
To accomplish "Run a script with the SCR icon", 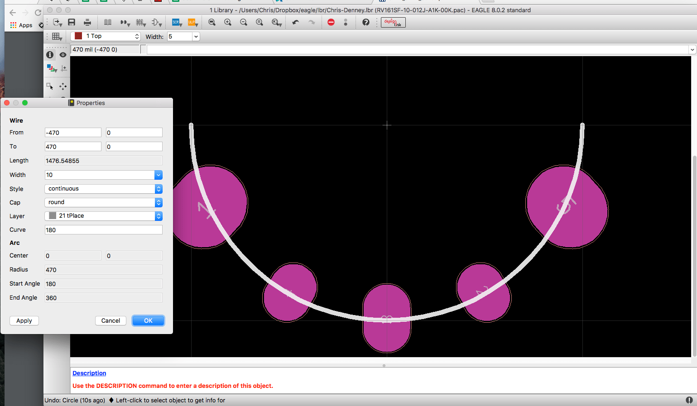I will (x=176, y=22).
